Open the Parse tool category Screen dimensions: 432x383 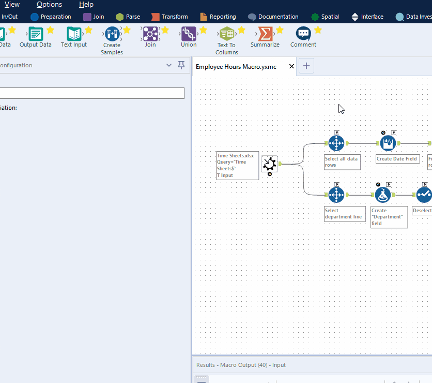click(x=128, y=17)
